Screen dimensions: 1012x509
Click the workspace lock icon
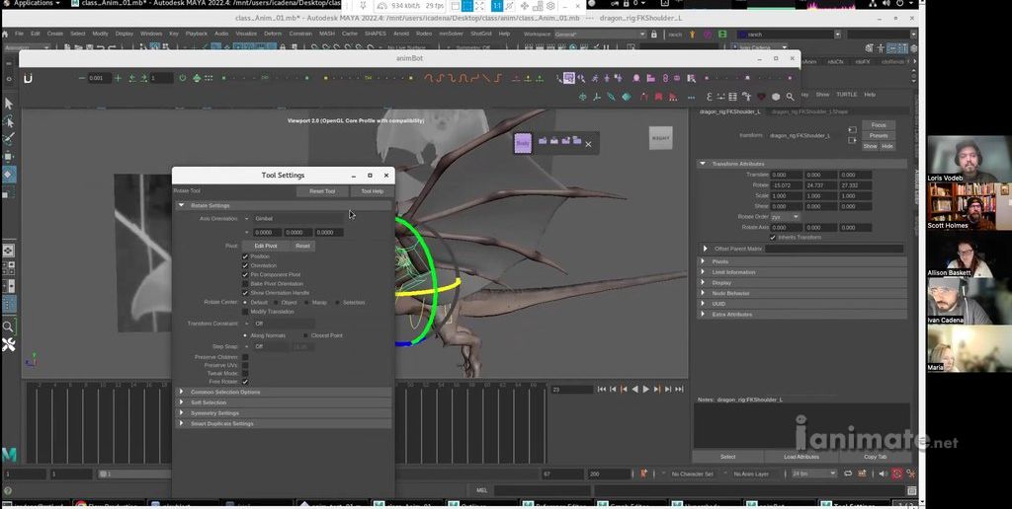click(654, 35)
